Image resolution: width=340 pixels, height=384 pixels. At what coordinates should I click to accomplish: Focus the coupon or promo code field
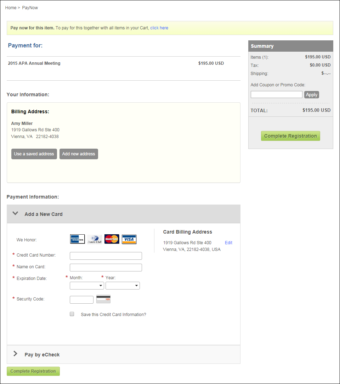[277, 94]
